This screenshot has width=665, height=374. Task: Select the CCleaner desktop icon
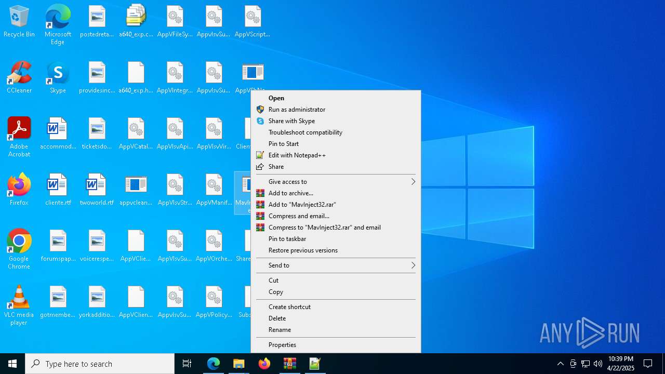coord(19,77)
